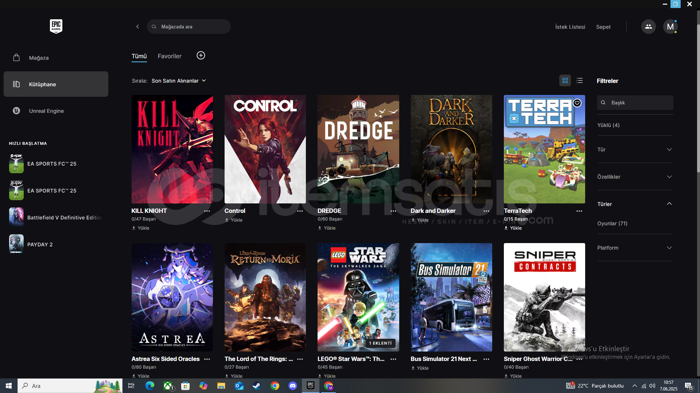
Task: Go back with the left arrow
Action: point(137,27)
